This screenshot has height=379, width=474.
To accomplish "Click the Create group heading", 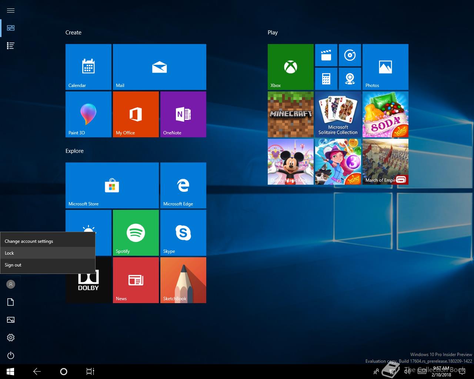I will 73,33.
